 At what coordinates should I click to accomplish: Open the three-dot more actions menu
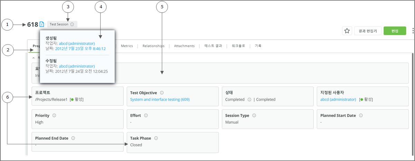click(x=413, y=31)
